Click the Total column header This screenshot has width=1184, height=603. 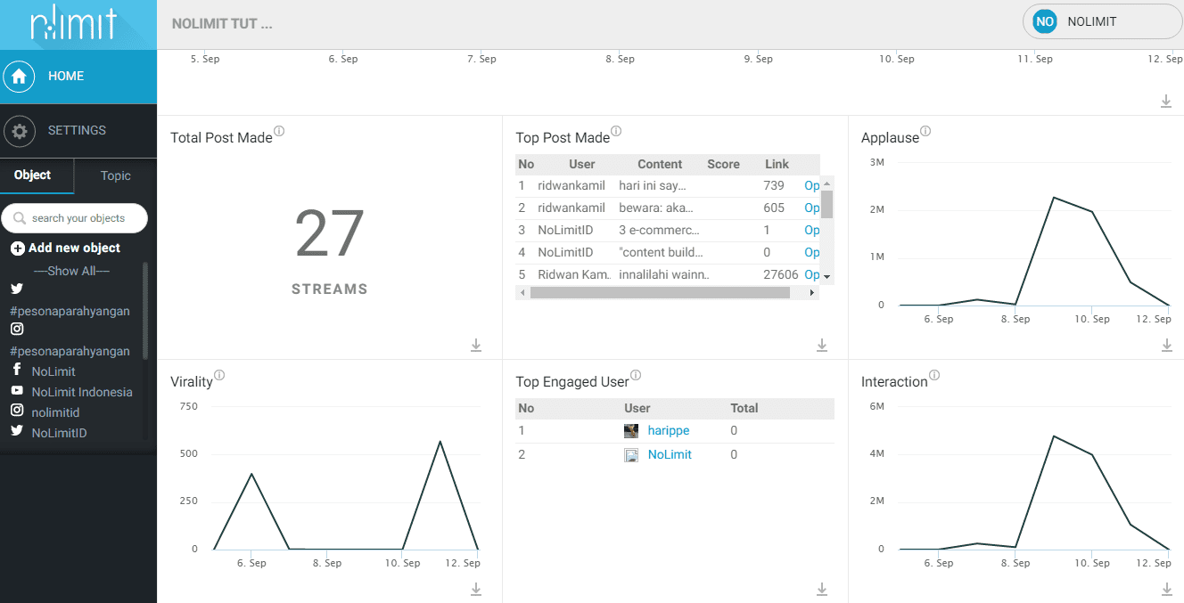744,409
